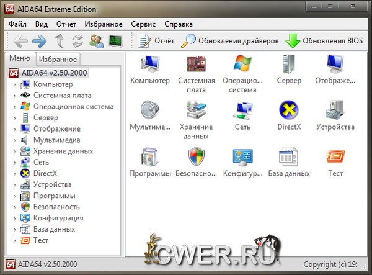Expand the Сеть tree node
Image resolution: width=372 pixels, height=275 pixels.
pyautogui.click(x=15, y=163)
